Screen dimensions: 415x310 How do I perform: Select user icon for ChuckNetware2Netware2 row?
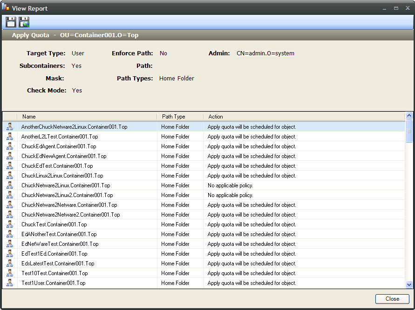pyautogui.click(x=10, y=215)
